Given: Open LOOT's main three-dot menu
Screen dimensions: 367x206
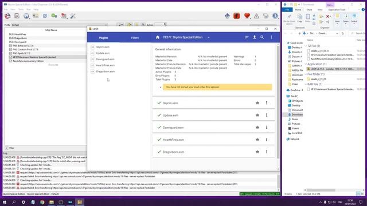Looking at the screenshot, I should [x=271, y=37].
